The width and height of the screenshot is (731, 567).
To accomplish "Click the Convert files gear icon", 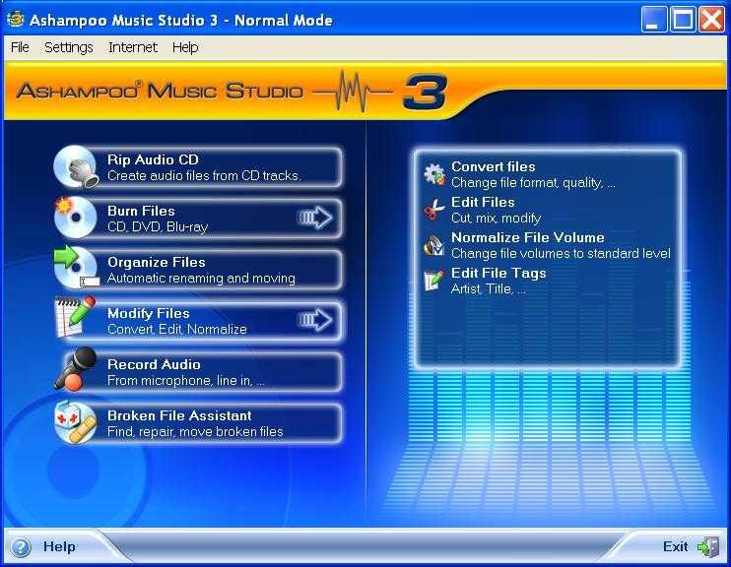I will click(x=433, y=175).
